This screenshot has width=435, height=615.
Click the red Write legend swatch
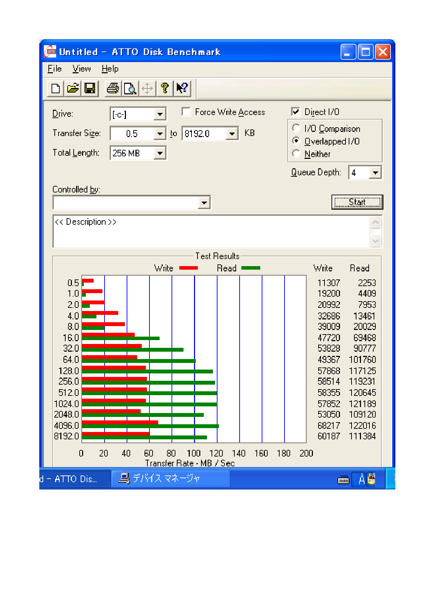point(188,268)
